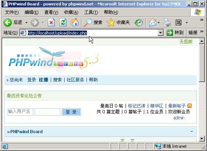Click the Print icon in toolbar

tap(167, 23)
